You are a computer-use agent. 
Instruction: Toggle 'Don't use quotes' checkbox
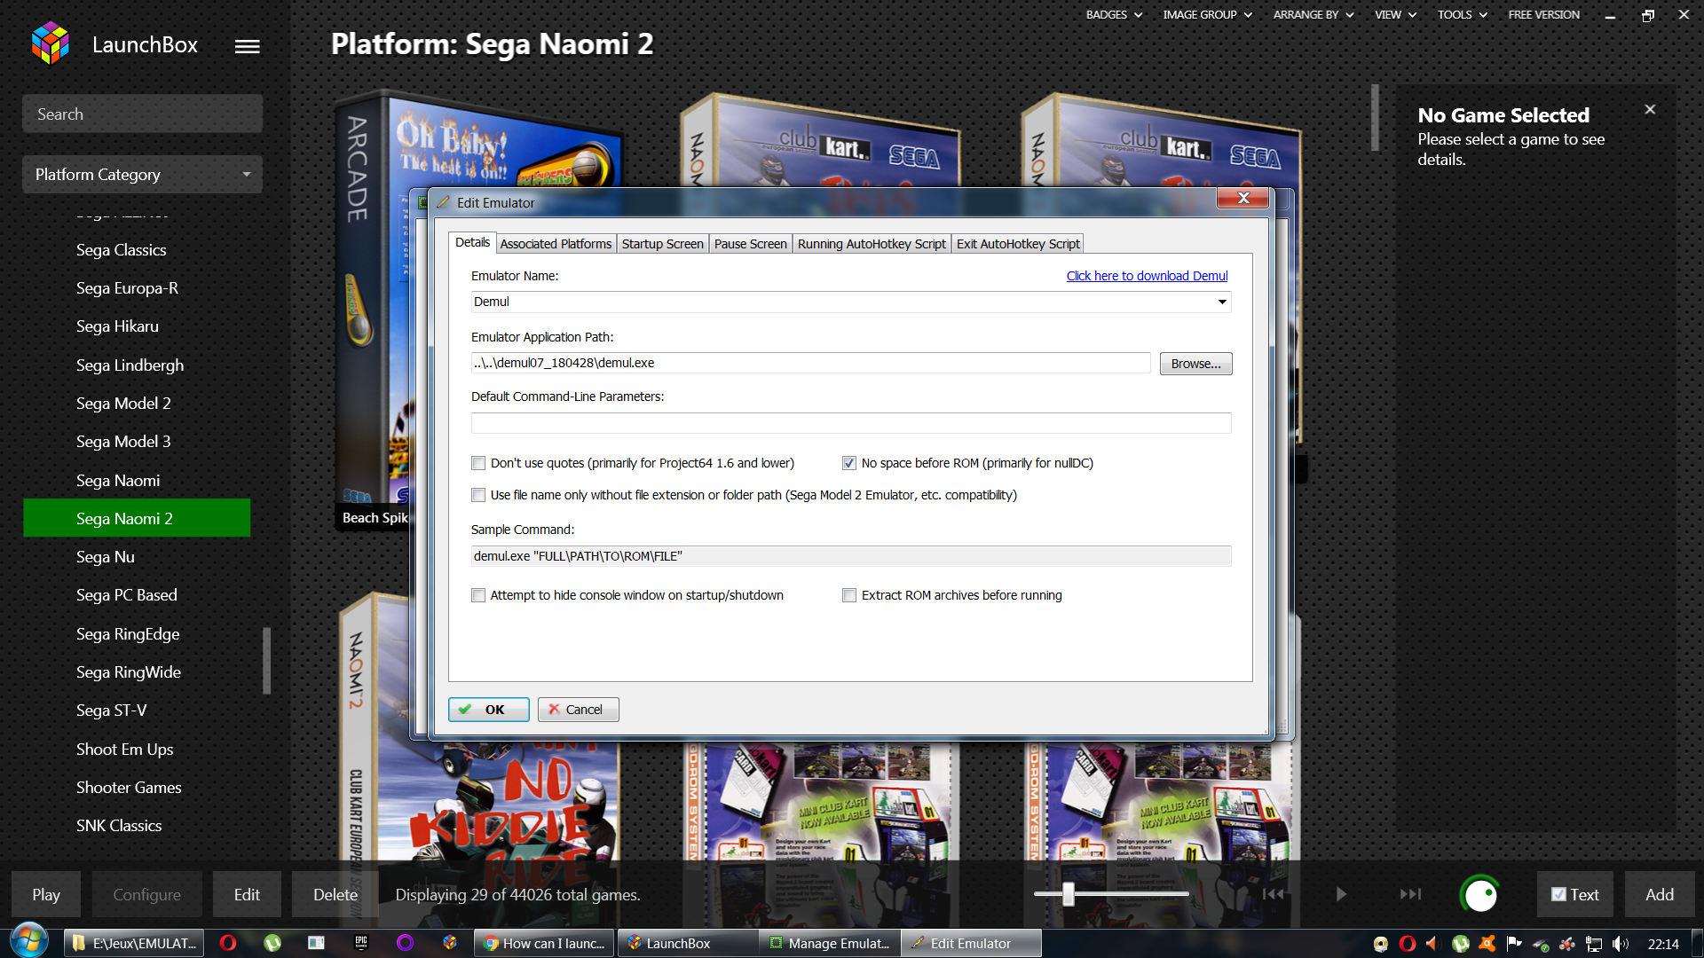point(478,463)
